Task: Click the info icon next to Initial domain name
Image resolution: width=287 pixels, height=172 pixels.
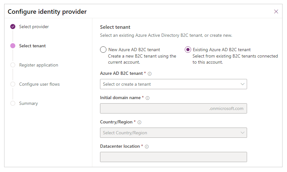Action: click(147, 98)
